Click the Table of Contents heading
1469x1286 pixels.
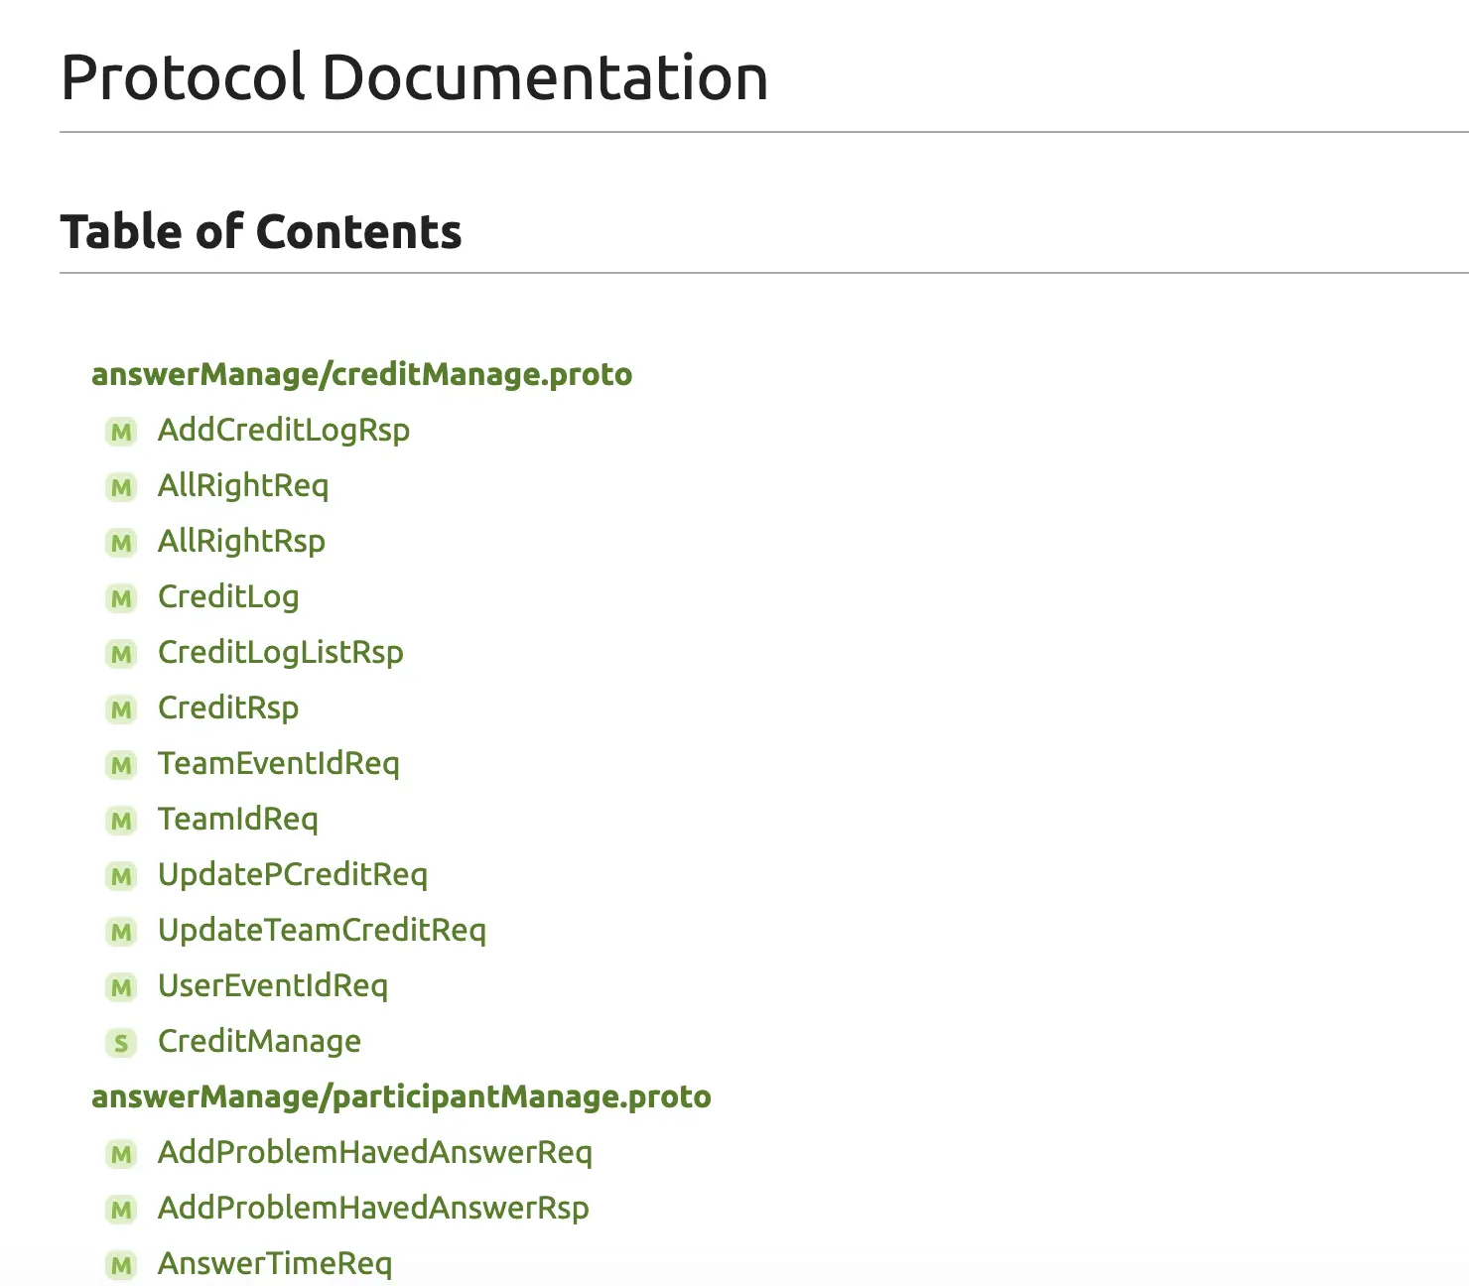261,231
